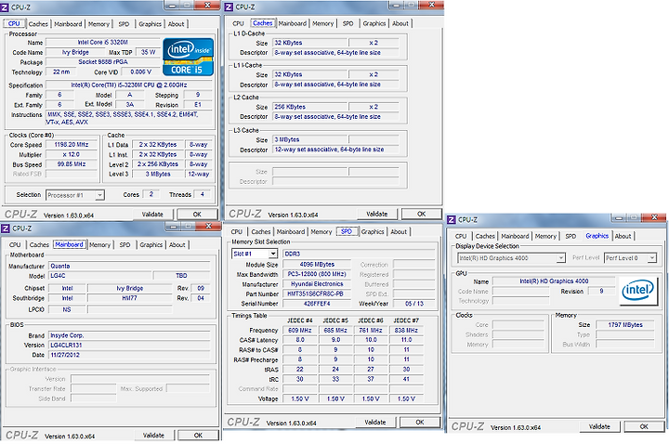Switch to Mainboard tab in the CPU window

pyautogui.click(x=68, y=24)
